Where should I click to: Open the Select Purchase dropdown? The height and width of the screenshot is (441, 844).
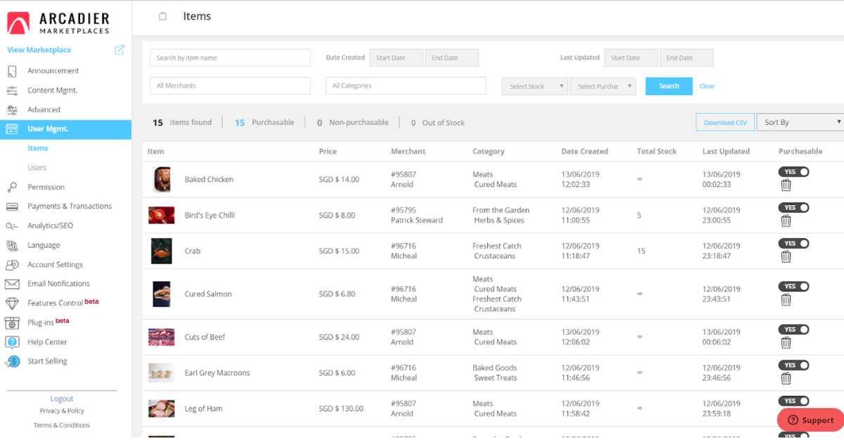604,86
